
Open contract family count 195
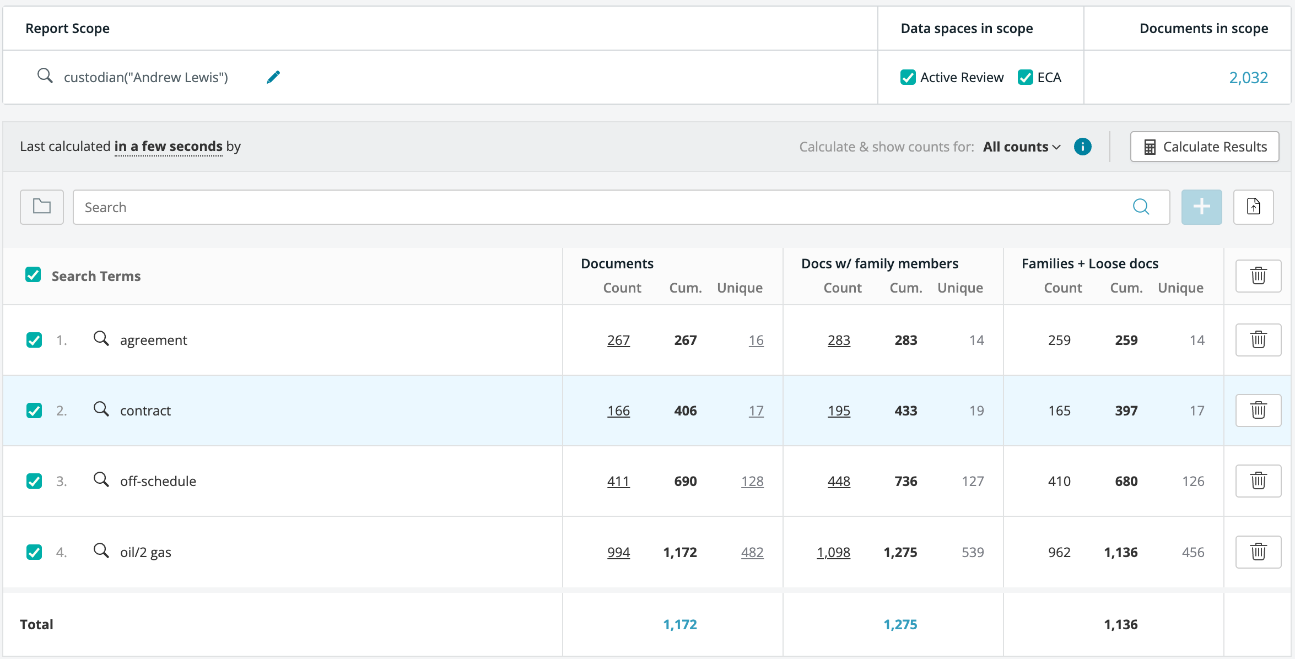tap(839, 411)
